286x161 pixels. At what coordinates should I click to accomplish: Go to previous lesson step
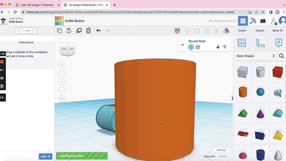tap(17, 30)
